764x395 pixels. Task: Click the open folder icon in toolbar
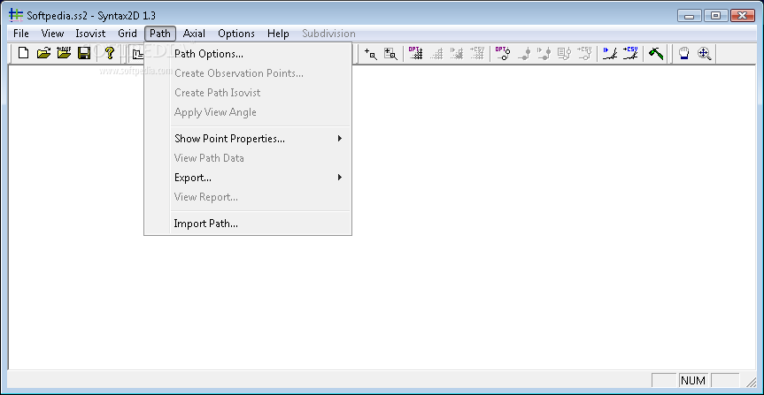pos(44,53)
